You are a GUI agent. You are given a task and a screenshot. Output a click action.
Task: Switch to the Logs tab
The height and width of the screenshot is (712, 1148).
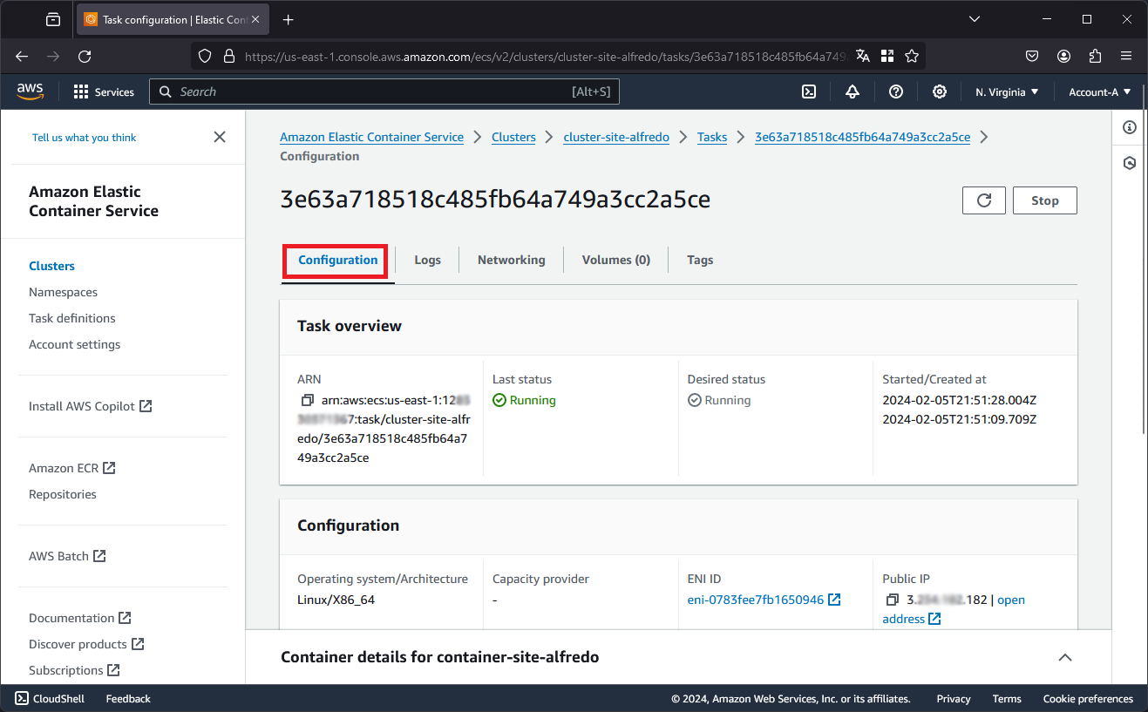point(428,260)
